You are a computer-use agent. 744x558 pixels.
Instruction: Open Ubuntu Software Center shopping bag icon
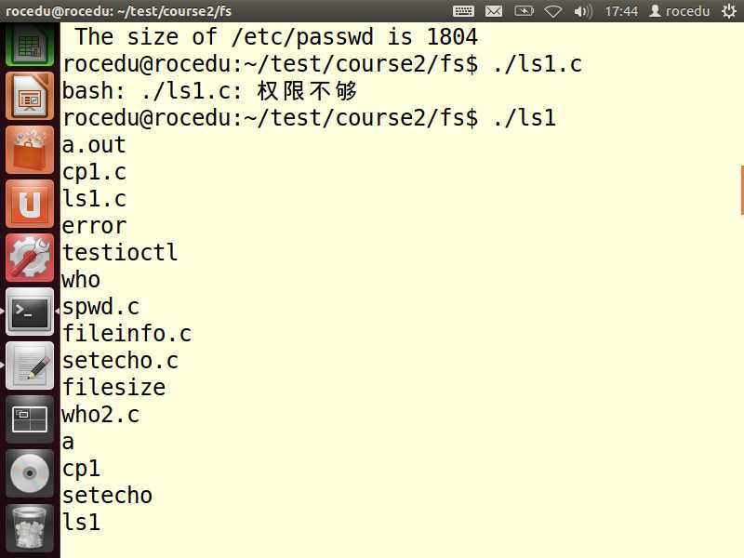30,150
